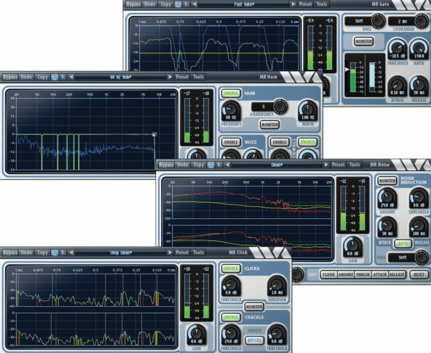Toggle the HUM Enable button
Viewport: 431px width, 353px height.
pos(231,94)
